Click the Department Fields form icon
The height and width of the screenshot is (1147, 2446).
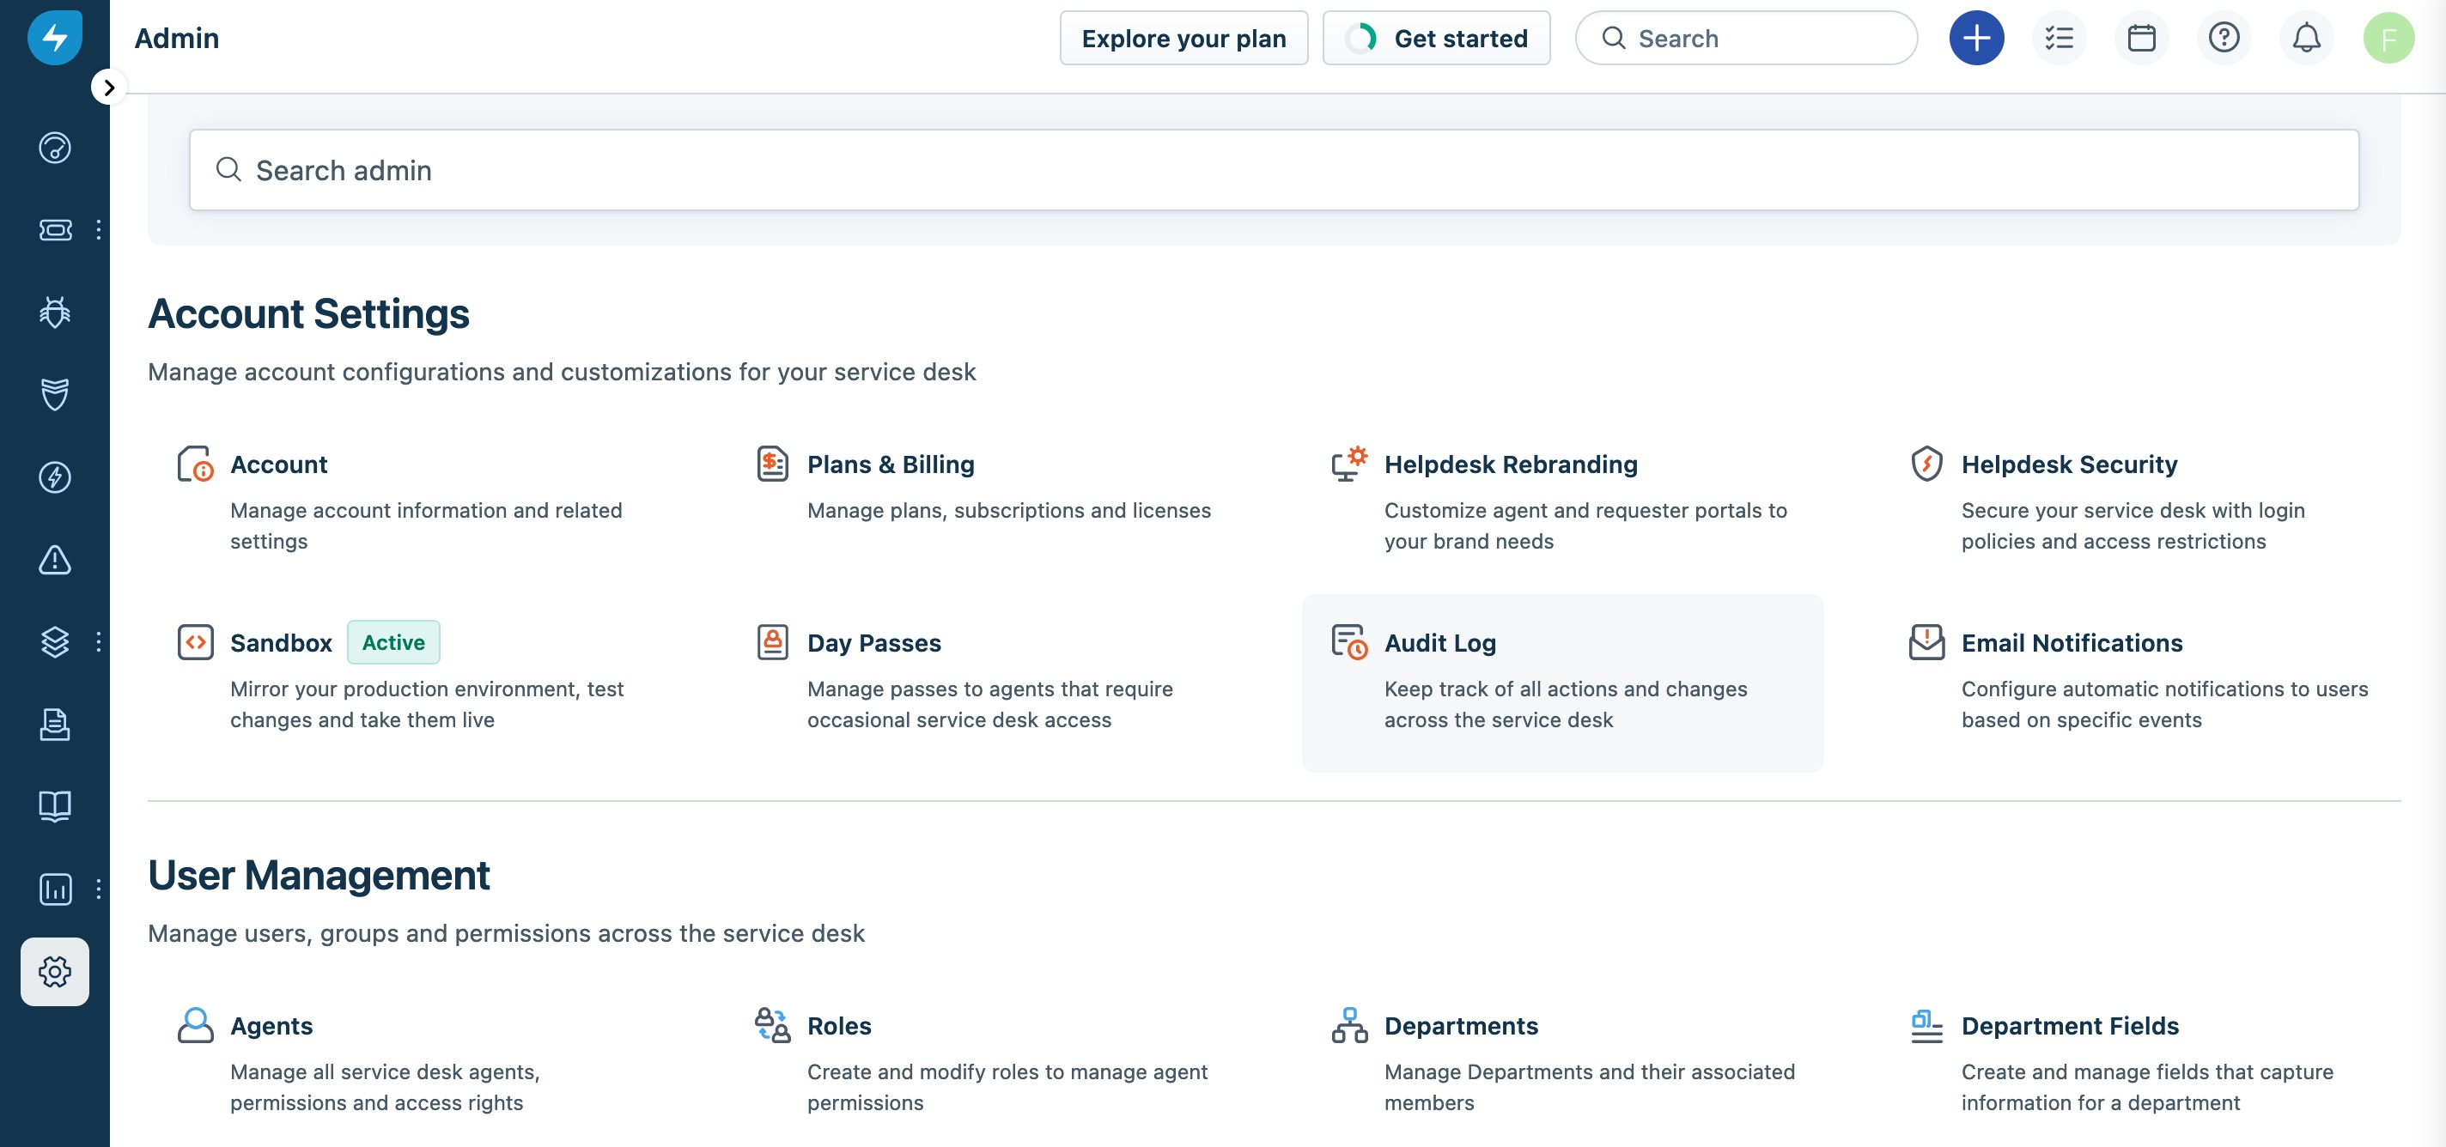click(x=1926, y=1025)
